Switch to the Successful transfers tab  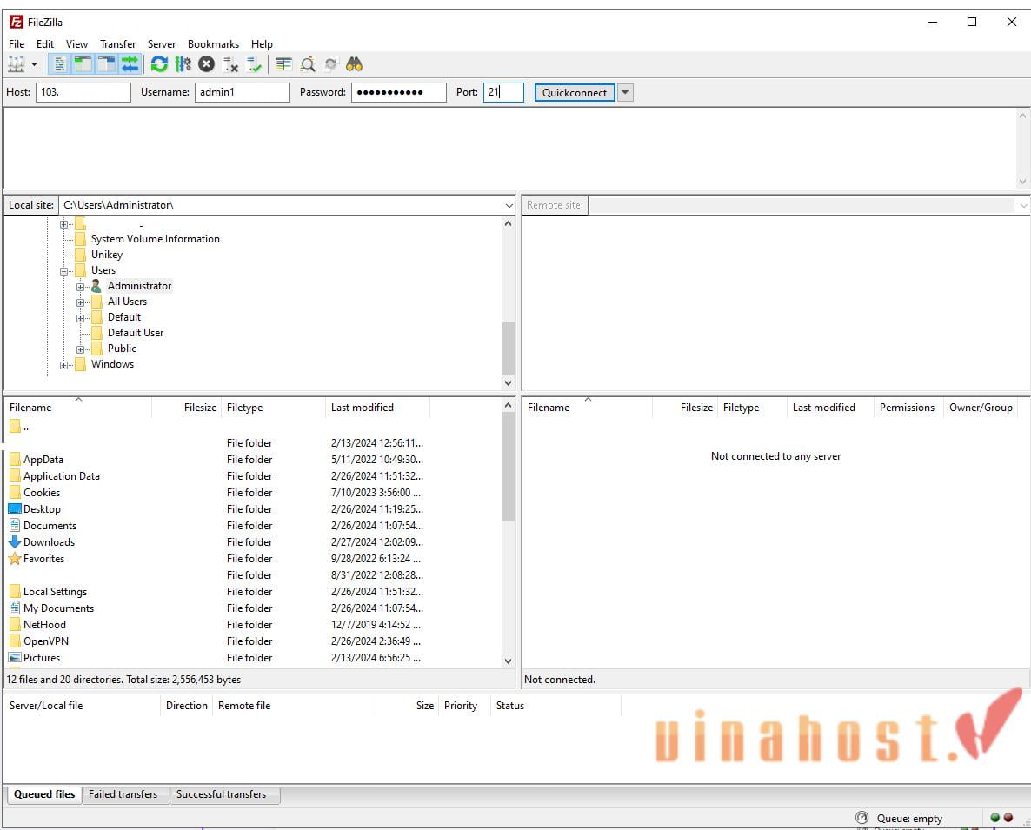221,794
